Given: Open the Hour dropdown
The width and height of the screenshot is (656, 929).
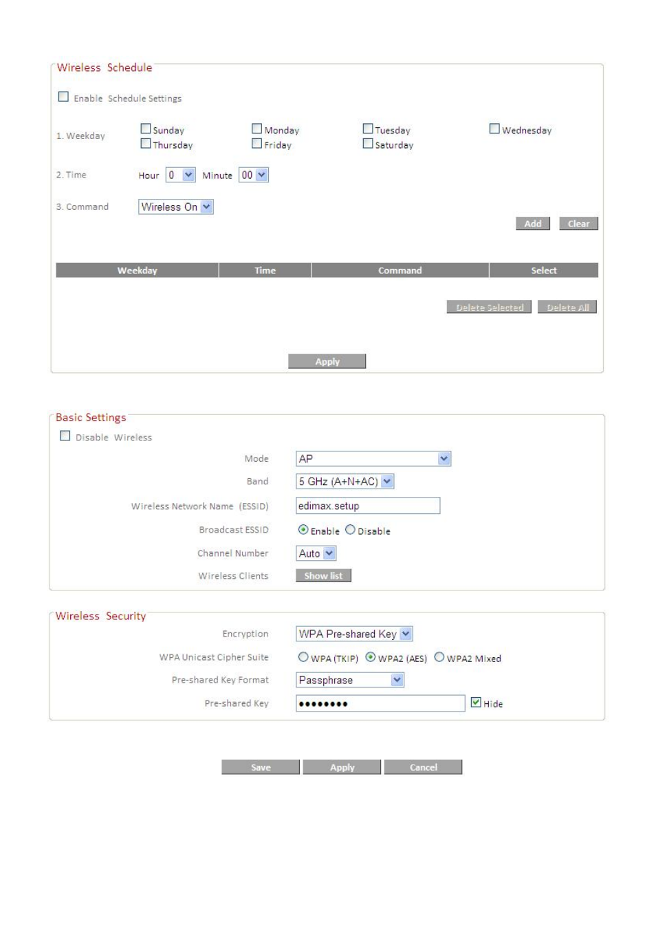Looking at the screenshot, I should click(181, 175).
